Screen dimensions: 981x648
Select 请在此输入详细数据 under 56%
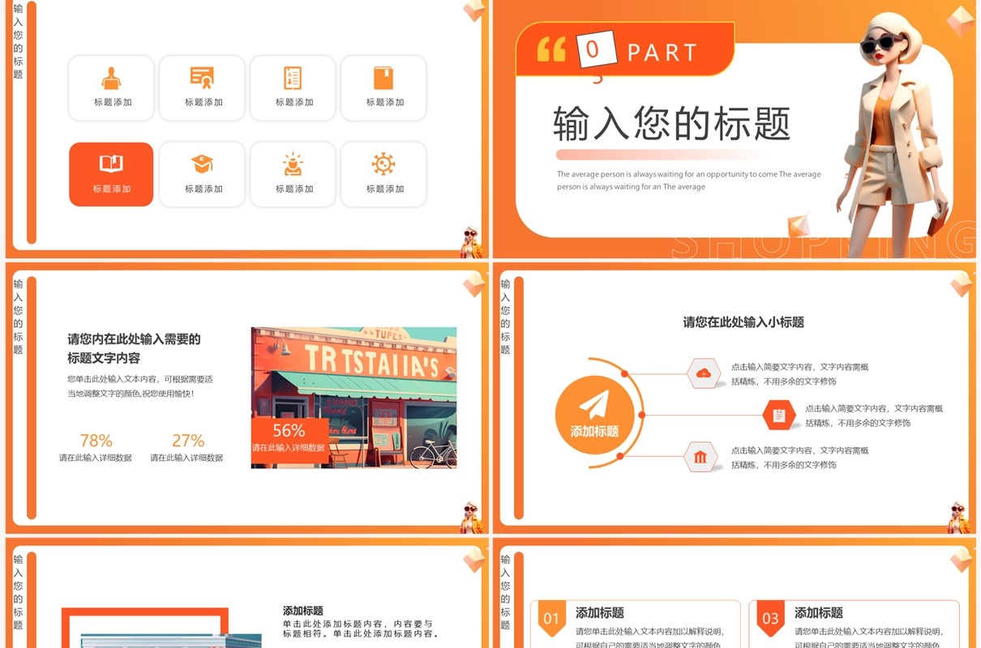point(288,448)
